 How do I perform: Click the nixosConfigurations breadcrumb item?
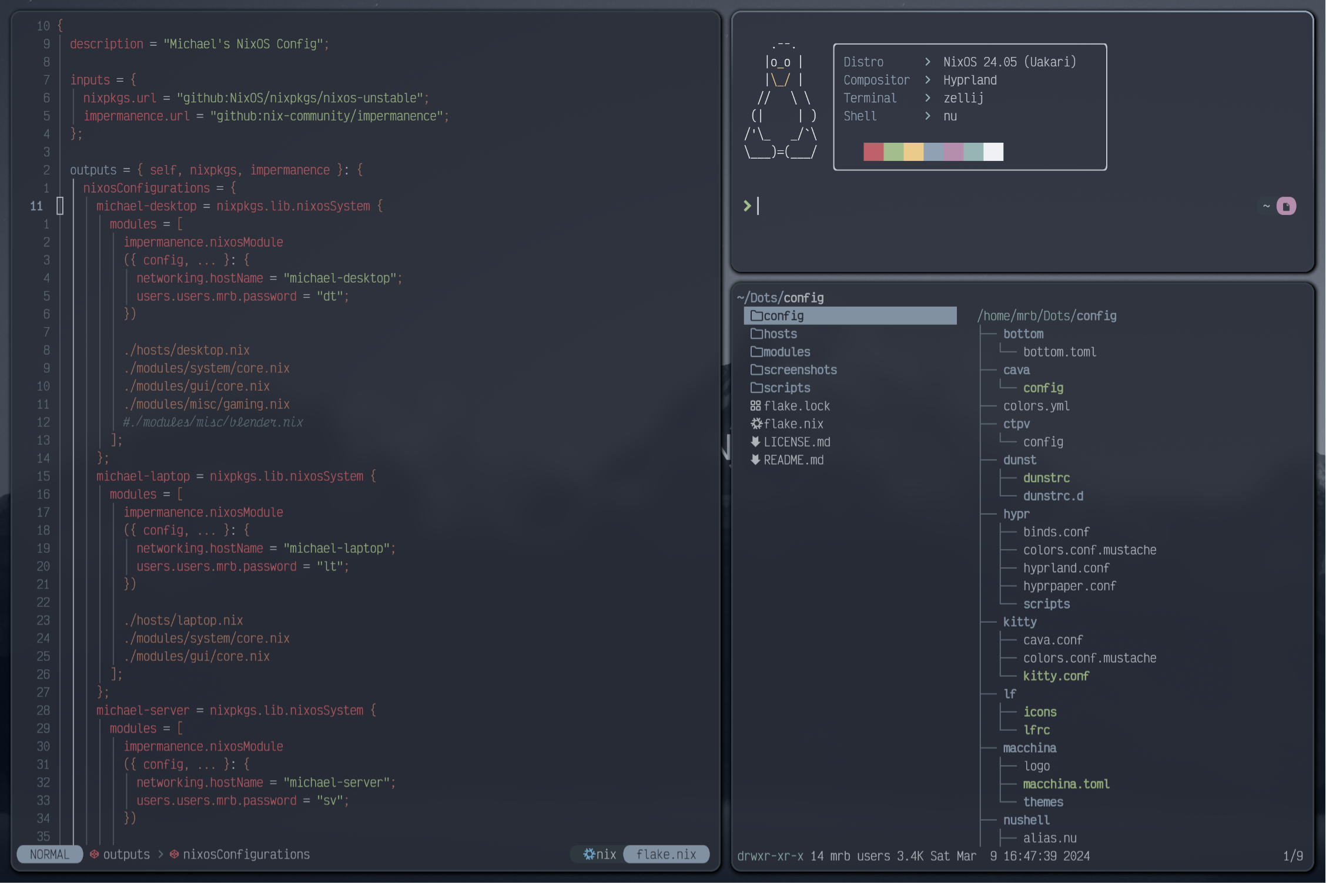point(246,854)
